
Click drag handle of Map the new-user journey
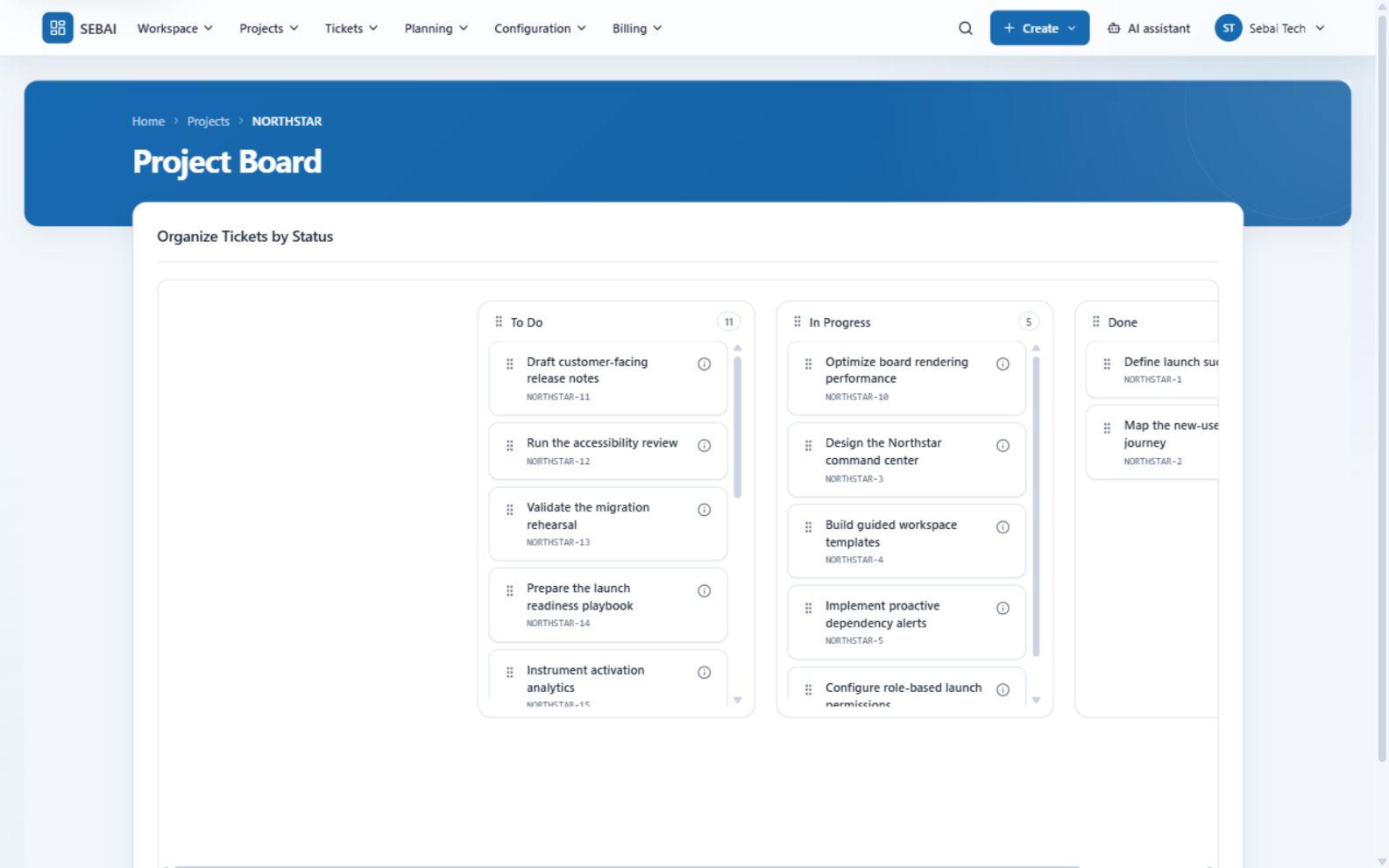coord(1108,428)
